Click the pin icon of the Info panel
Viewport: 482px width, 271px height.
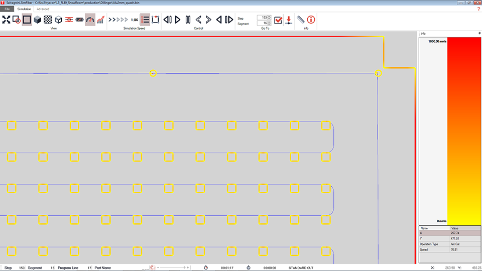point(479,33)
